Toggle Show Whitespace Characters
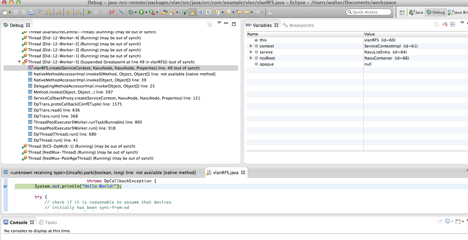Image resolution: width=468 pixels, height=240 pixels. pos(208,12)
